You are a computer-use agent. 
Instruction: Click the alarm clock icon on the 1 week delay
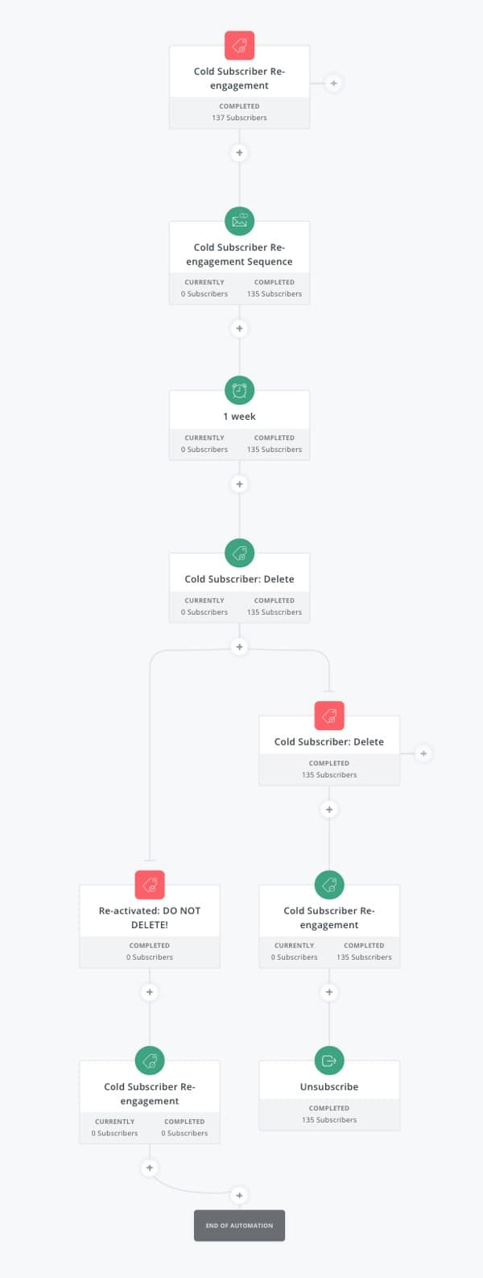pyautogui.click(x=239, y=390)
